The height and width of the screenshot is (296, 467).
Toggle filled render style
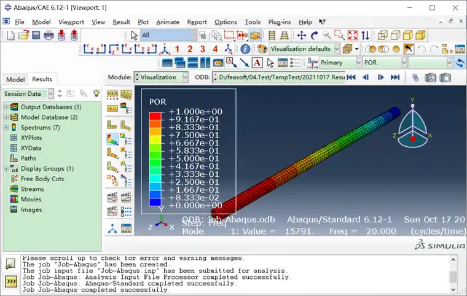click(x=408, y=36)
